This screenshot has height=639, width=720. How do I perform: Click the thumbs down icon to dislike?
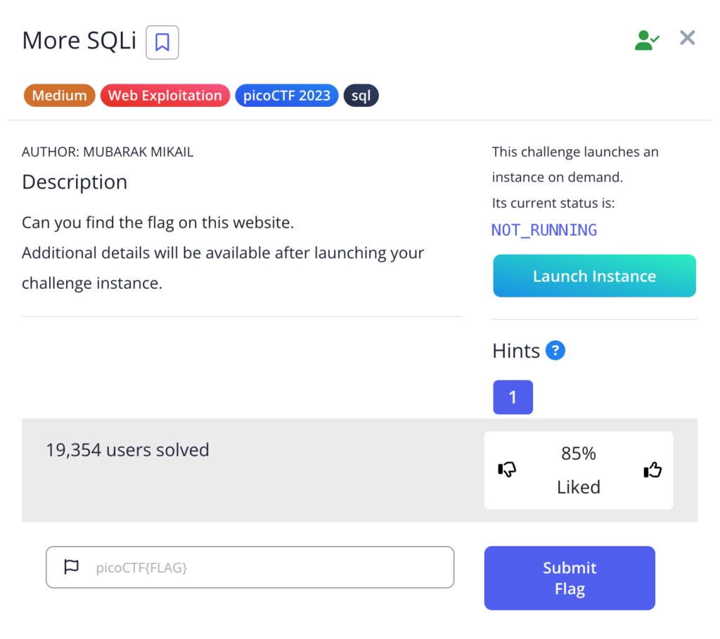click(506, 470)
